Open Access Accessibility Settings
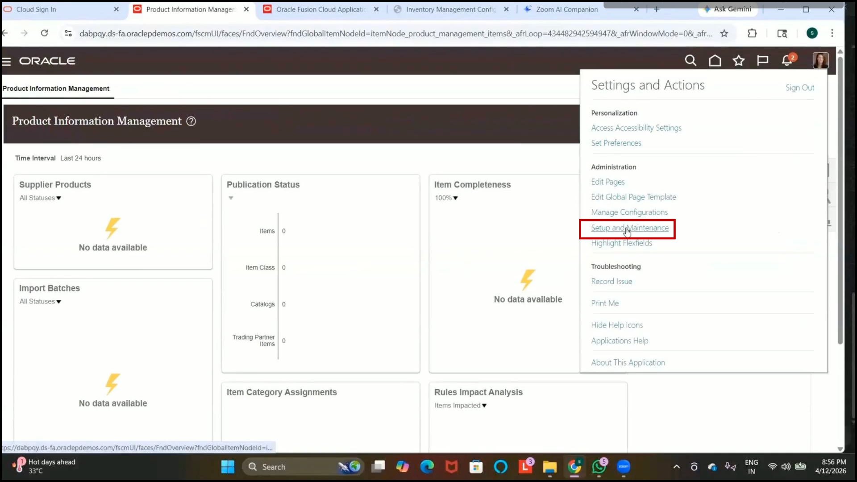 [636, 128]
